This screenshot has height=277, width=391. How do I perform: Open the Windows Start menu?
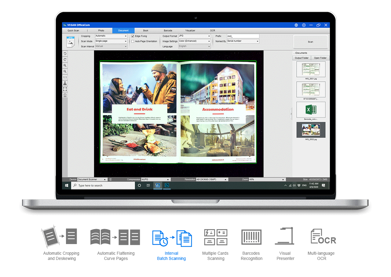point(66,185)
